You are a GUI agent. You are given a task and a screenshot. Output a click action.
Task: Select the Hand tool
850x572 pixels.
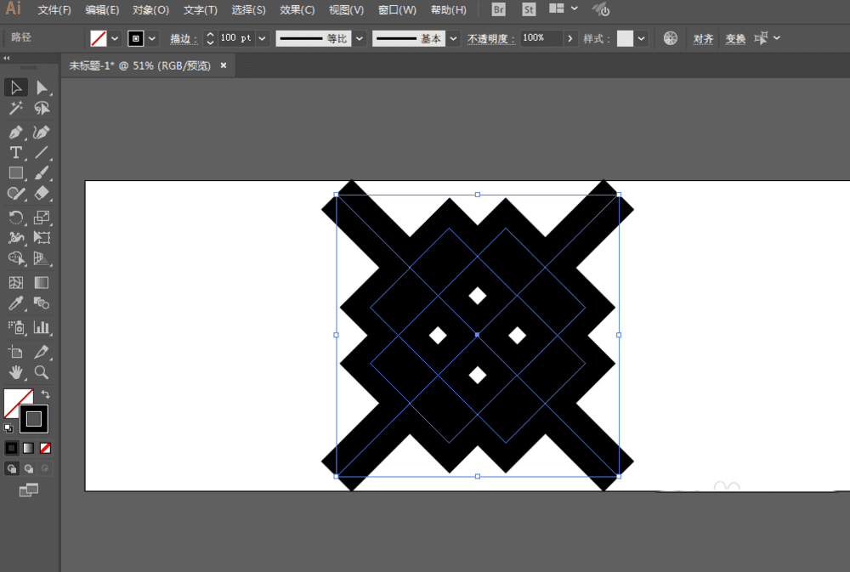pos(15,372)
